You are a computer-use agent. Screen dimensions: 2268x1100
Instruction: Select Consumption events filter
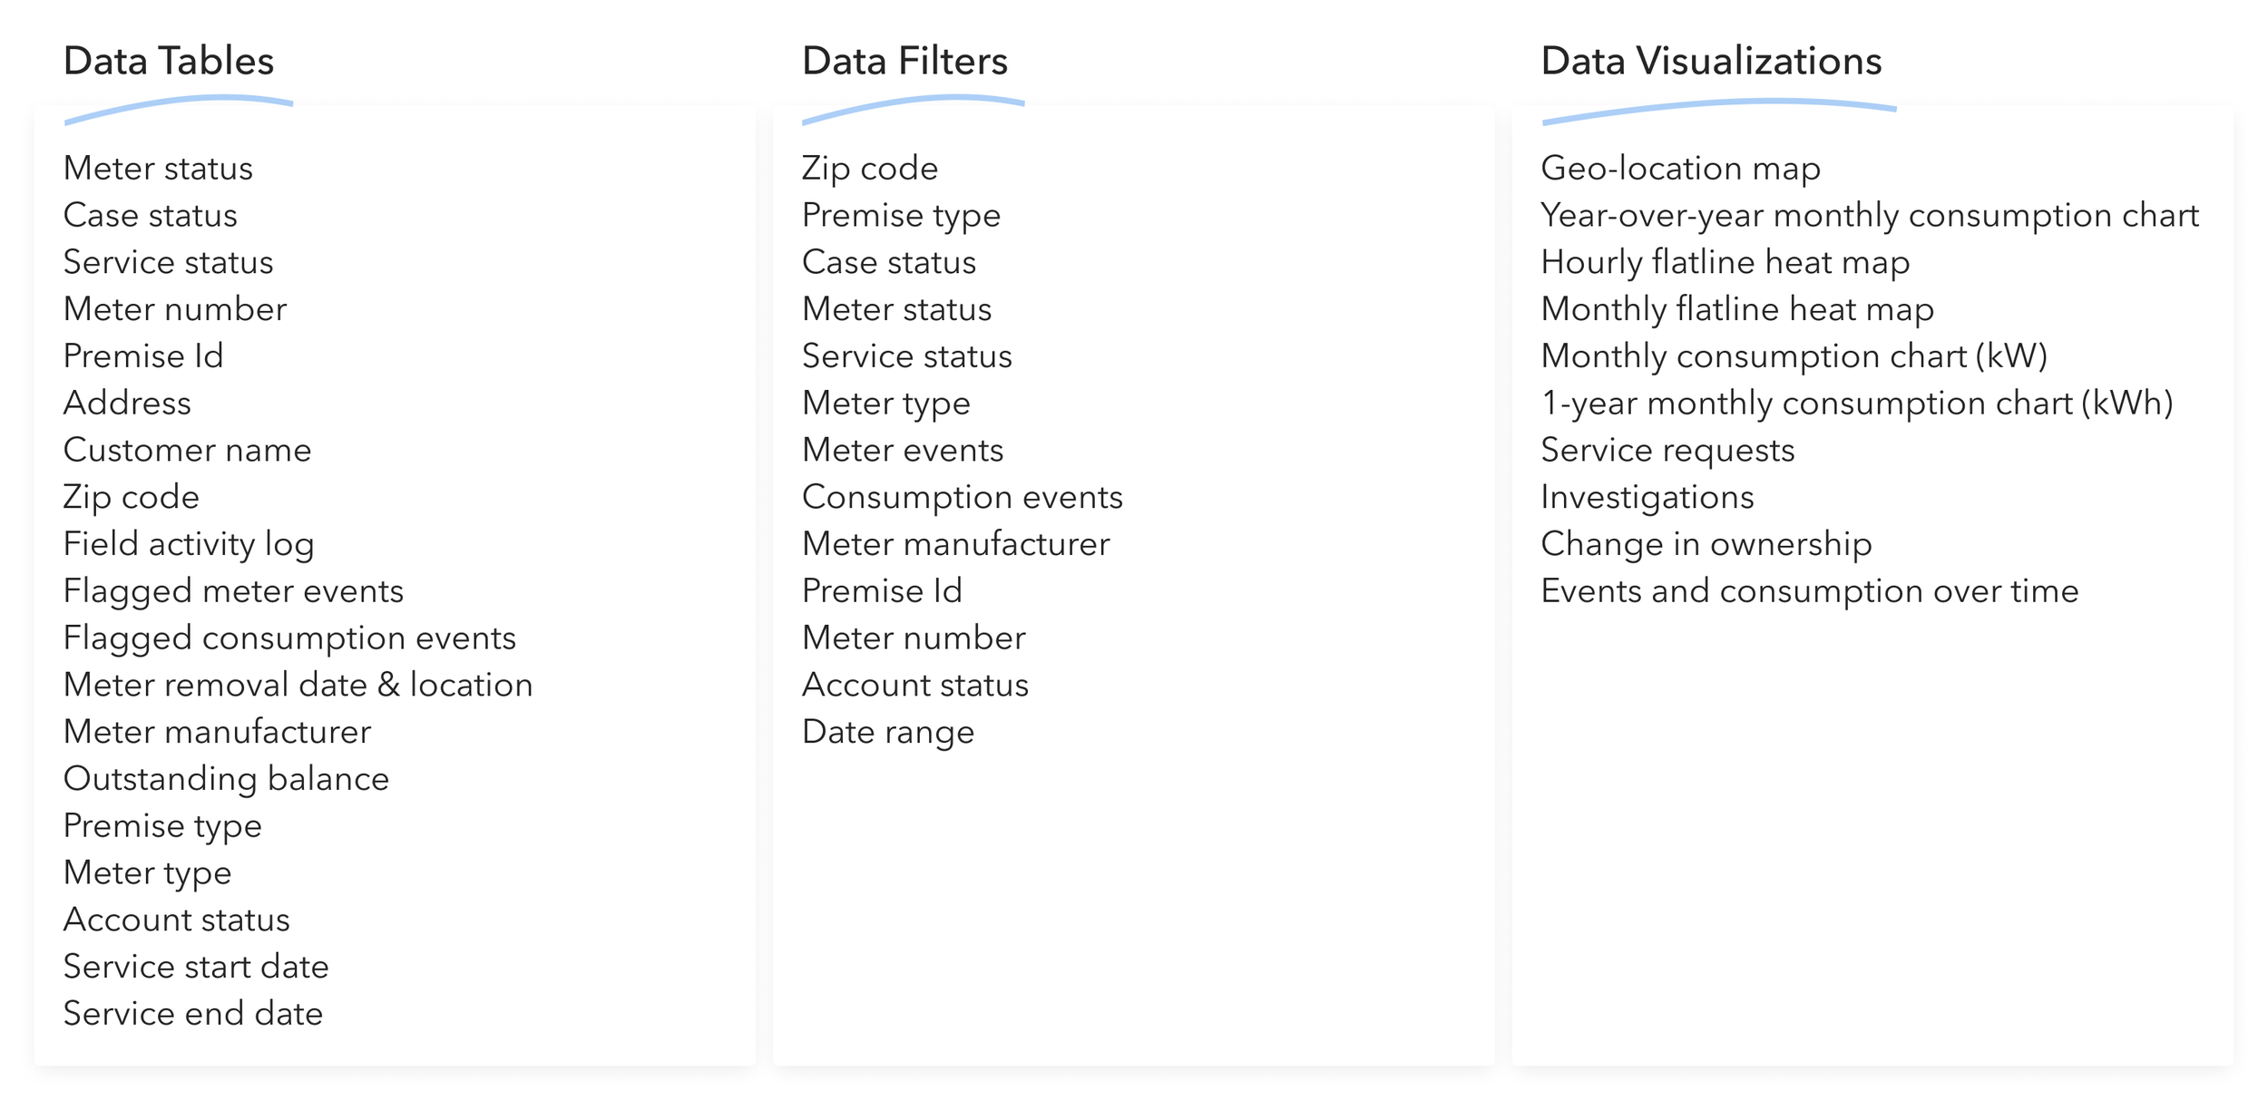pyautogui.click(x=963, y=498)
